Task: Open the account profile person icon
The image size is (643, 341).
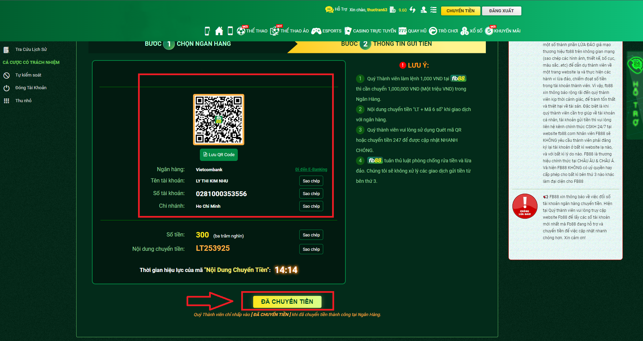Action: pos(423,10)
